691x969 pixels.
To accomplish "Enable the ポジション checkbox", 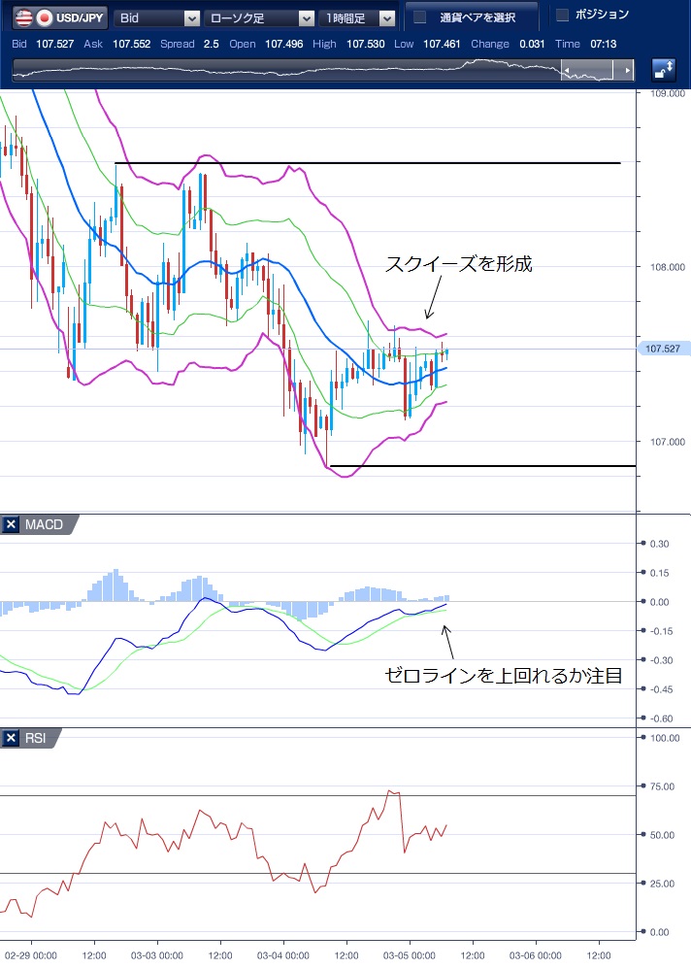I will (x=562, y=15).
